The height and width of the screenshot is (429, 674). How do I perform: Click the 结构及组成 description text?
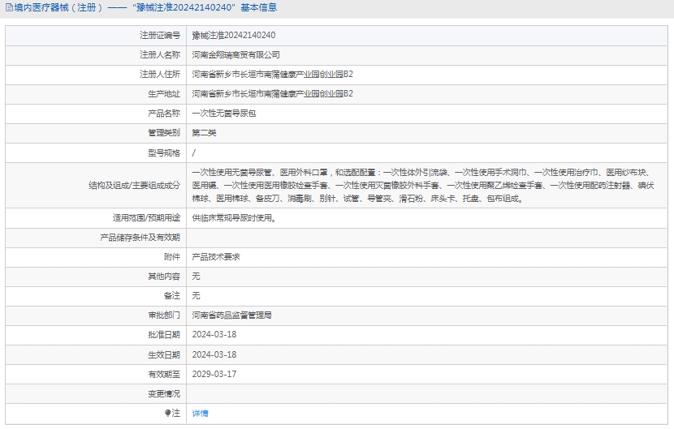422,185
